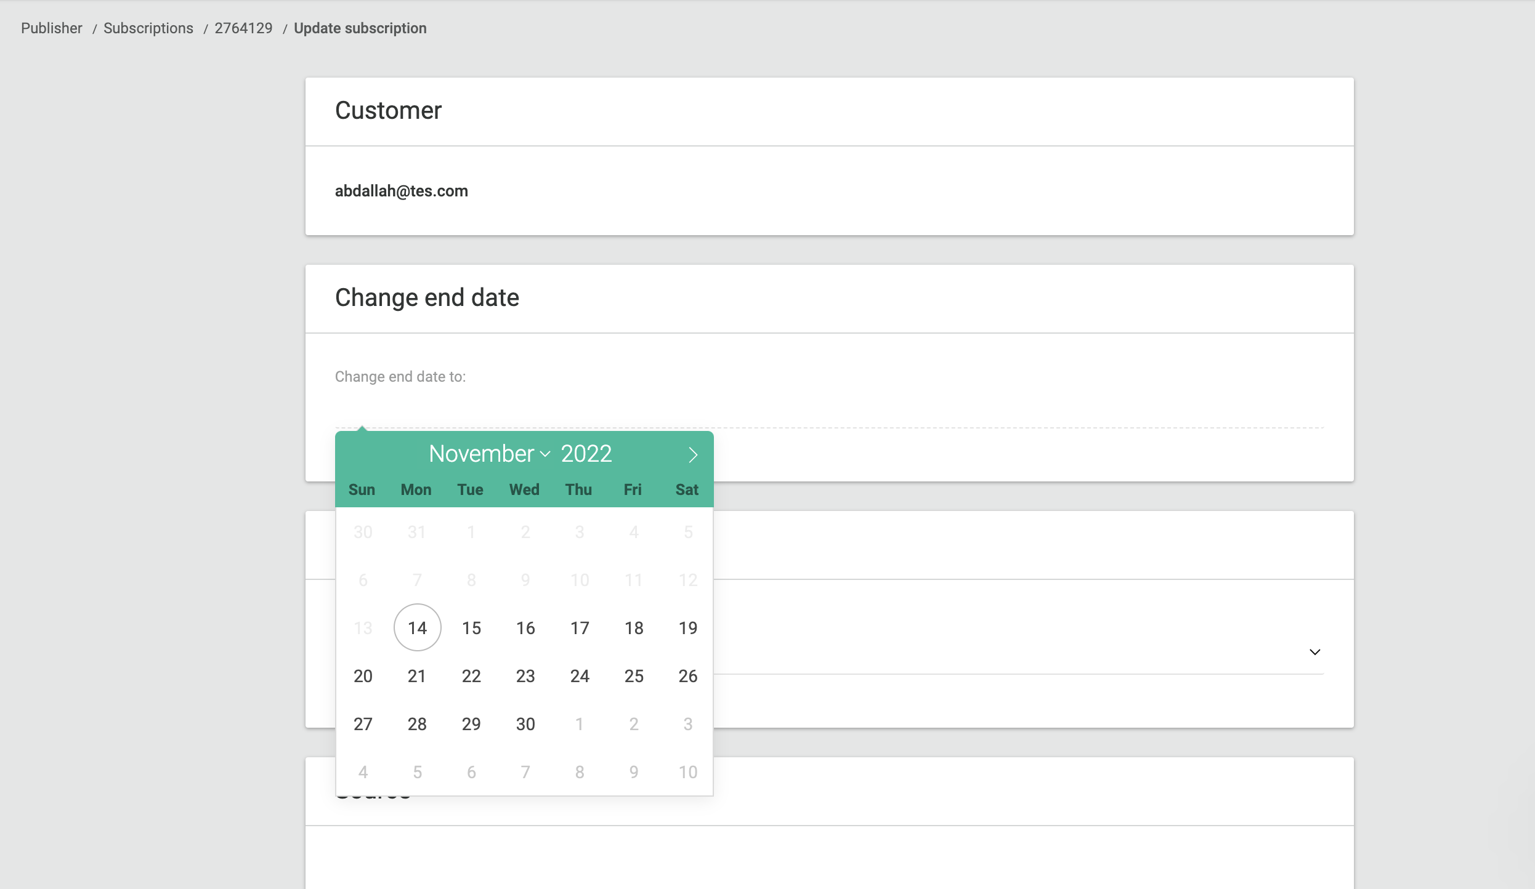1535x889 pixels.
Task: Click December 1 in the last November row
Action: click(x=579, y=724)
